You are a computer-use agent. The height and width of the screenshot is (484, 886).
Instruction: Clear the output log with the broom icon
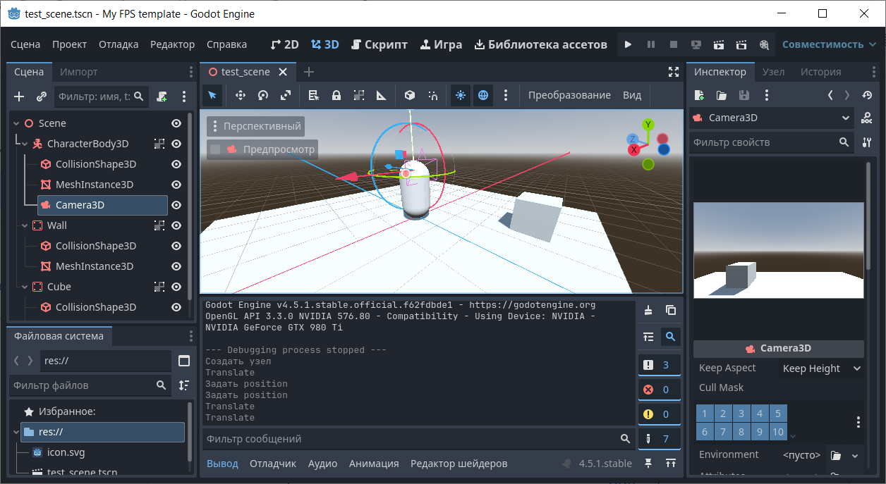pos(648,310)
